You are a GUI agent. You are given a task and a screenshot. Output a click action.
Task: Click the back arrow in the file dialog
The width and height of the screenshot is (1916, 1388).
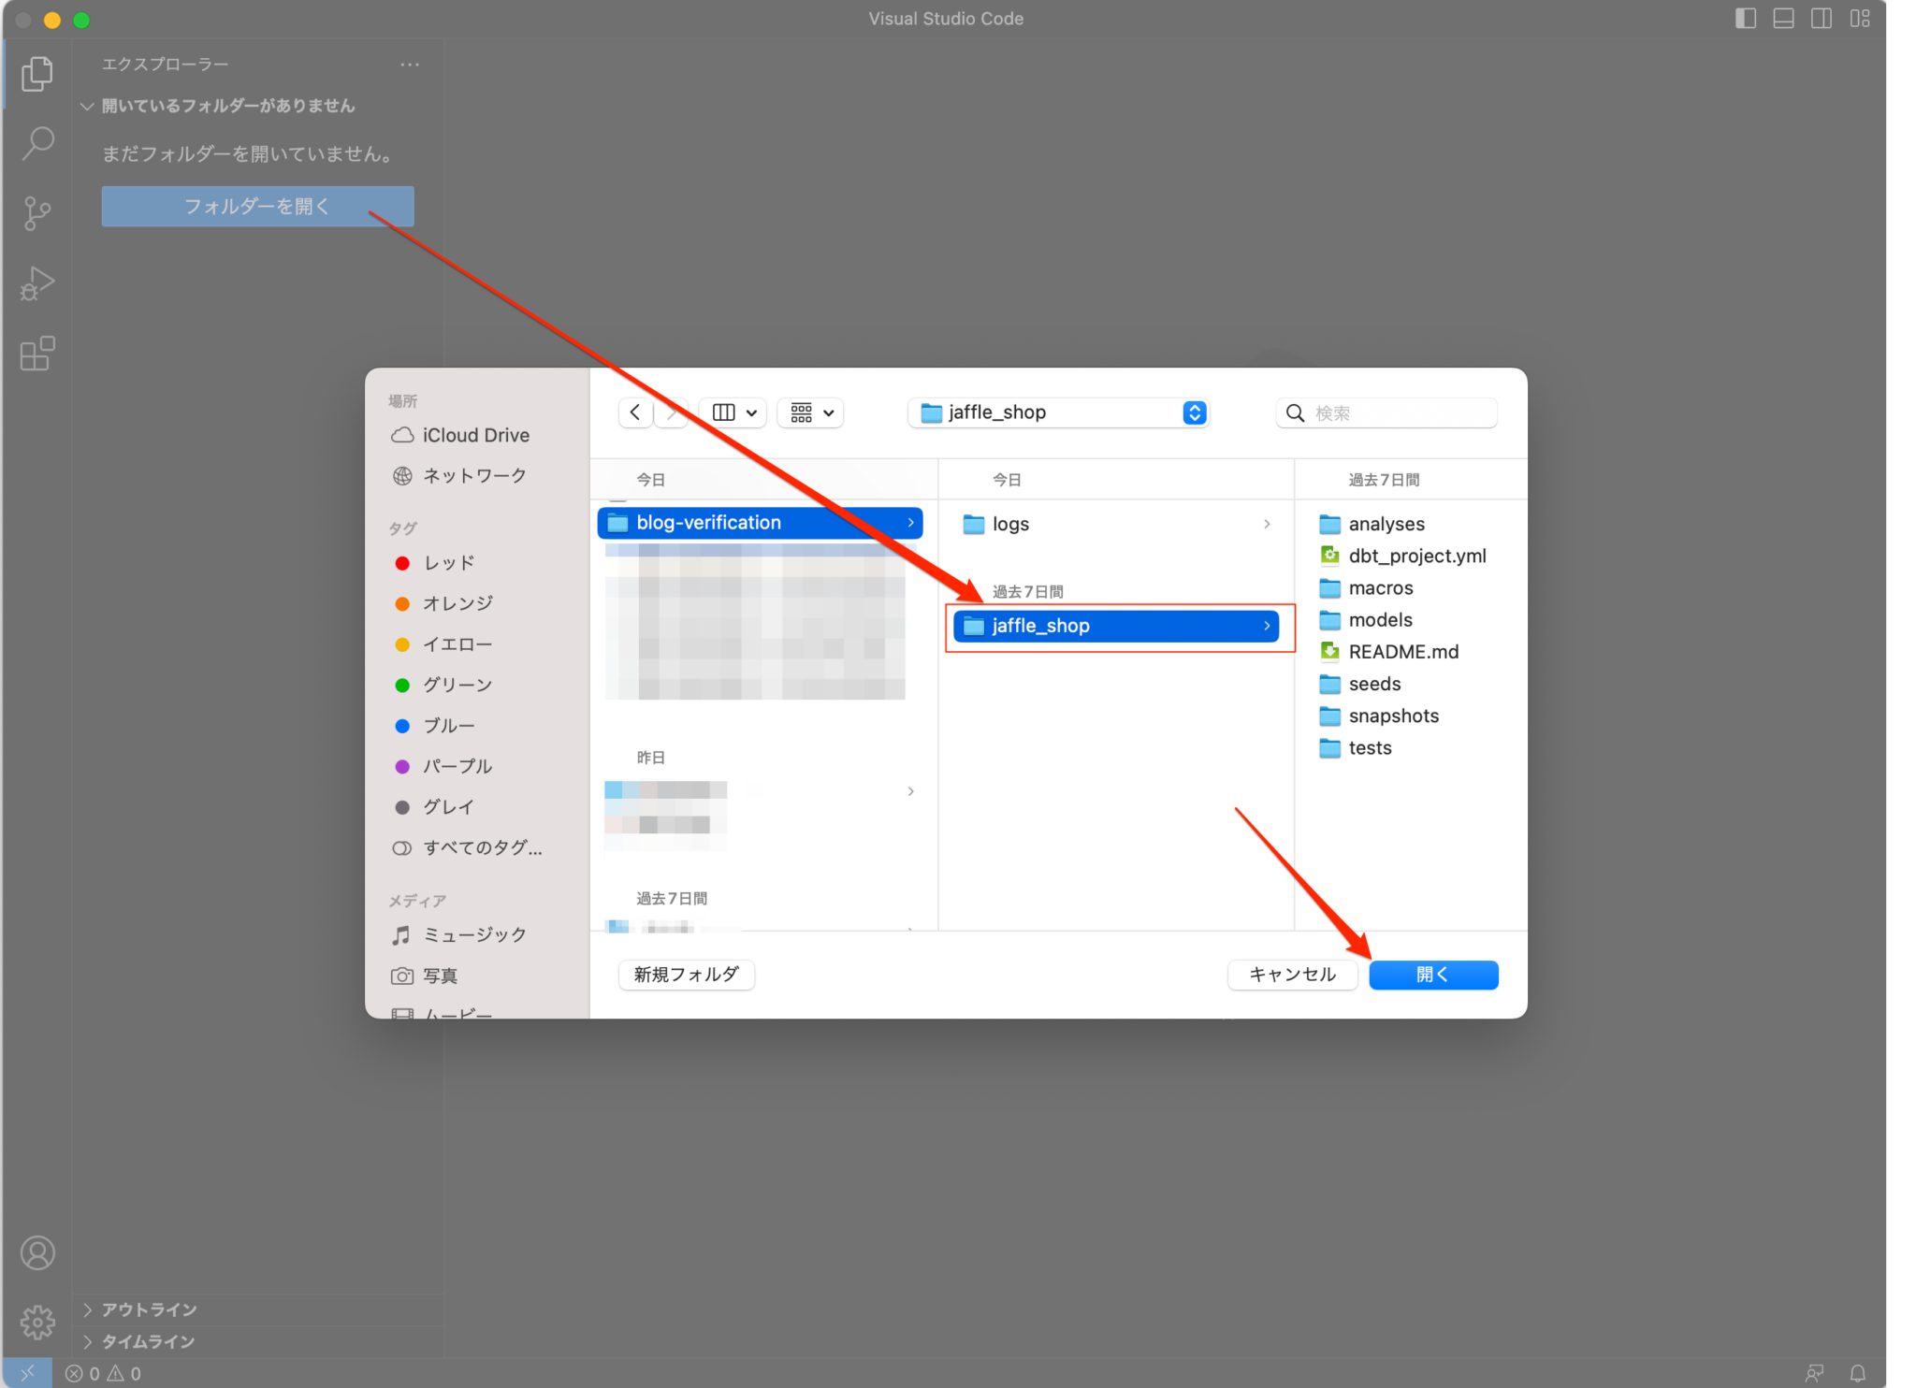(x=635, y=412)
